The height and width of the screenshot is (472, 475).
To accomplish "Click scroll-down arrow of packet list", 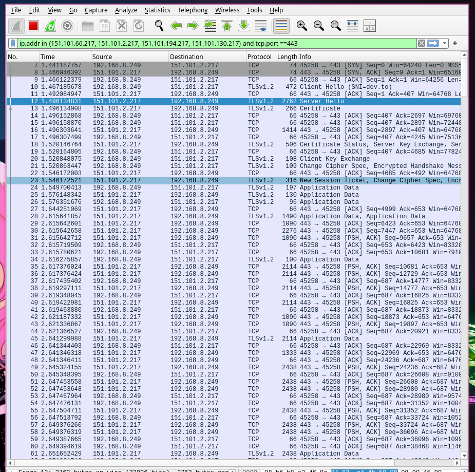I will coord(464,456).
